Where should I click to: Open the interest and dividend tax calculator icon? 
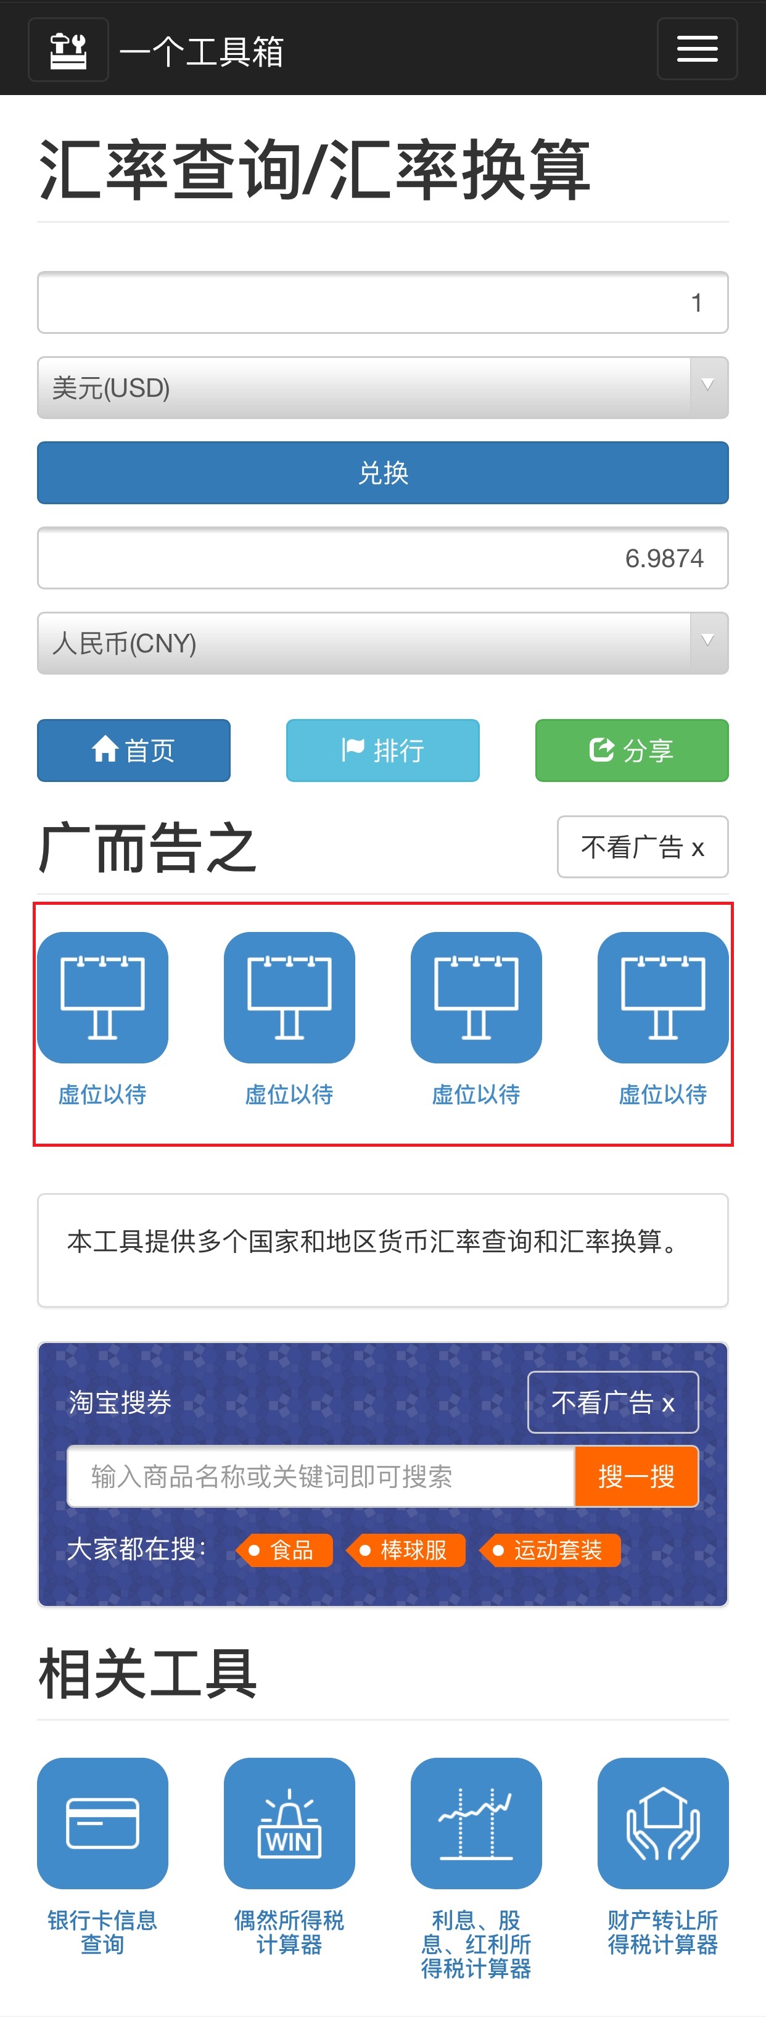coord(477,1823)
